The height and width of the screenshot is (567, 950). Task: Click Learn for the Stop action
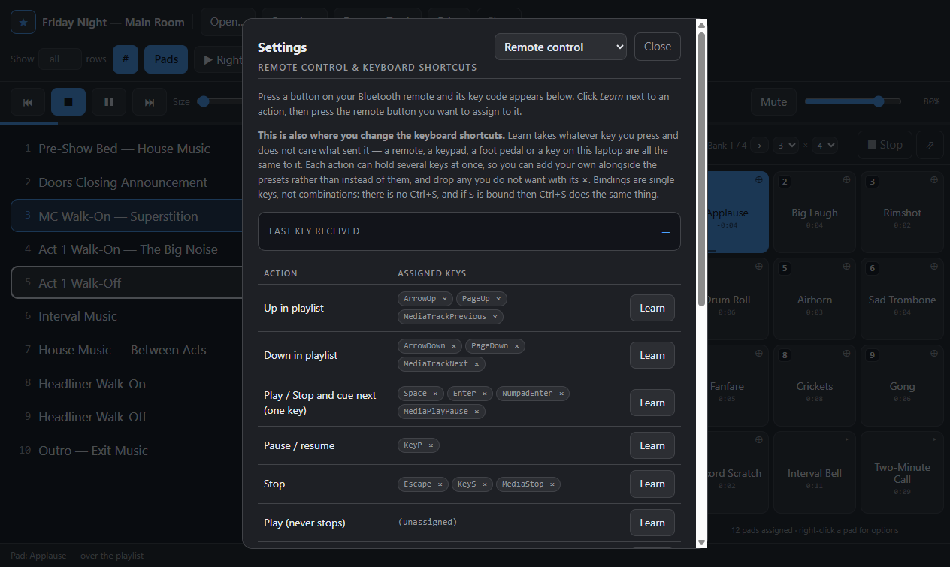(652, 484)
